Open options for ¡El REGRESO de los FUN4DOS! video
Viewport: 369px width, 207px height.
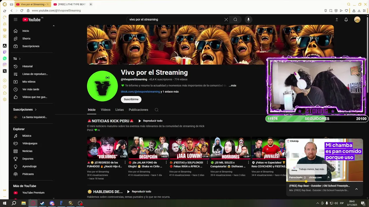[125, 162]
